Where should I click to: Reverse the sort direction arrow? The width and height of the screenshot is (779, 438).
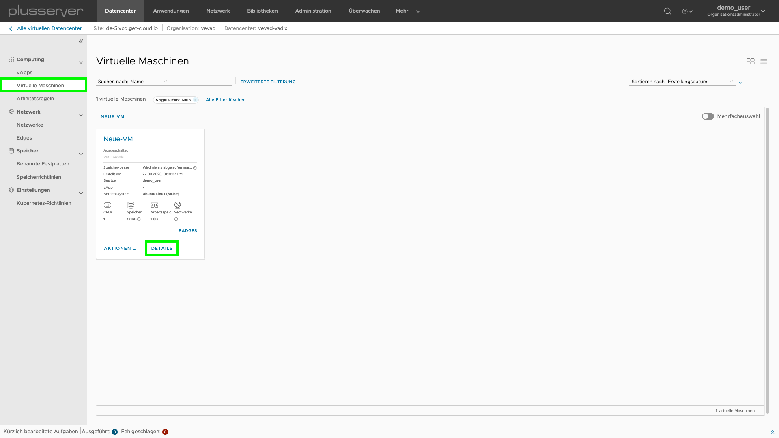[740, 82]
